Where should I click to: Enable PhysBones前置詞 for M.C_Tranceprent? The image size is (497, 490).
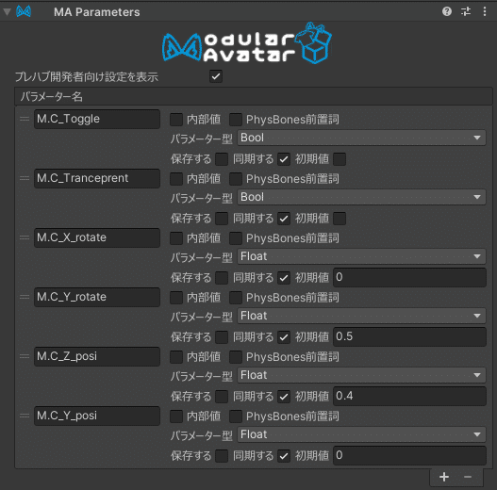(x=236, y=179)
